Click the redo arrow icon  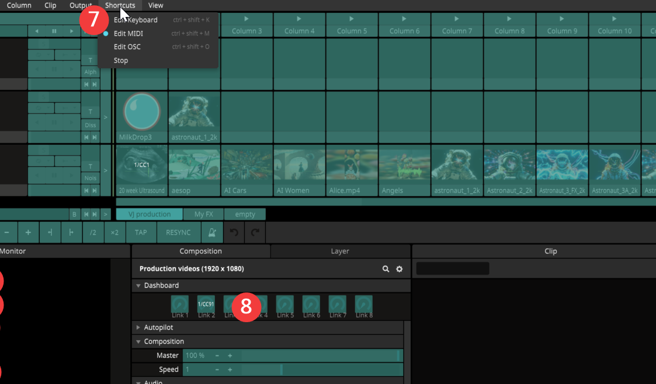[255, 232]
